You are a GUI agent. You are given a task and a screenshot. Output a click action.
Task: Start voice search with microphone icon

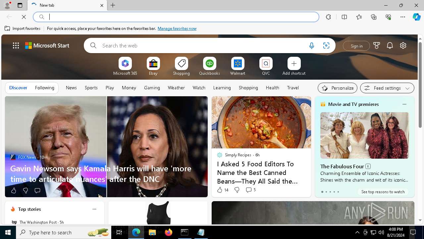pyautogui.click(x=311, y=45)
